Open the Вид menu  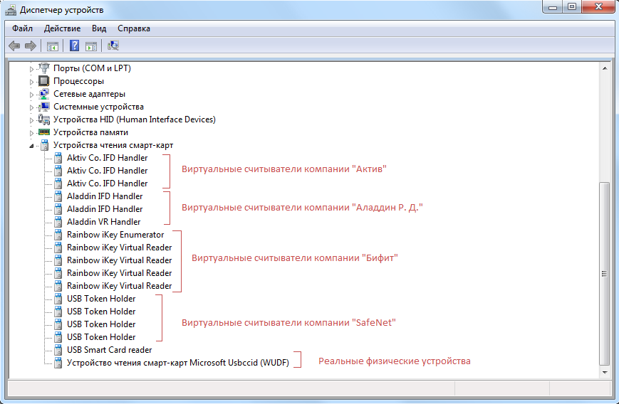(99, 28)
